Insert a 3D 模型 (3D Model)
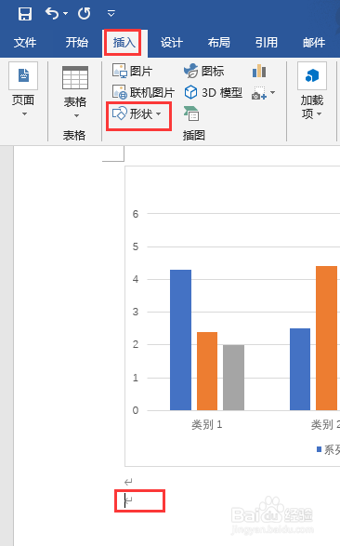Screen dimensions: 340x546 pos(213,92)
